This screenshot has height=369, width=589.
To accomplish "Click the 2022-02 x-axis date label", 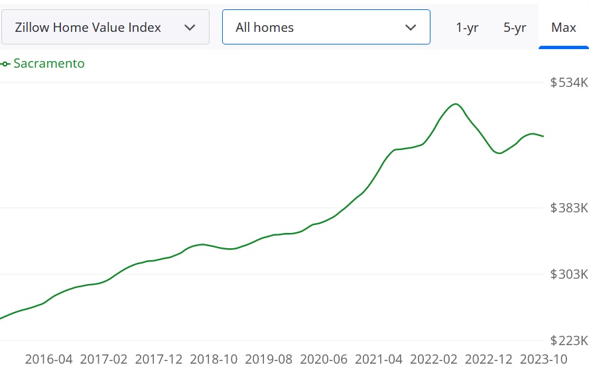I will 434,359.
